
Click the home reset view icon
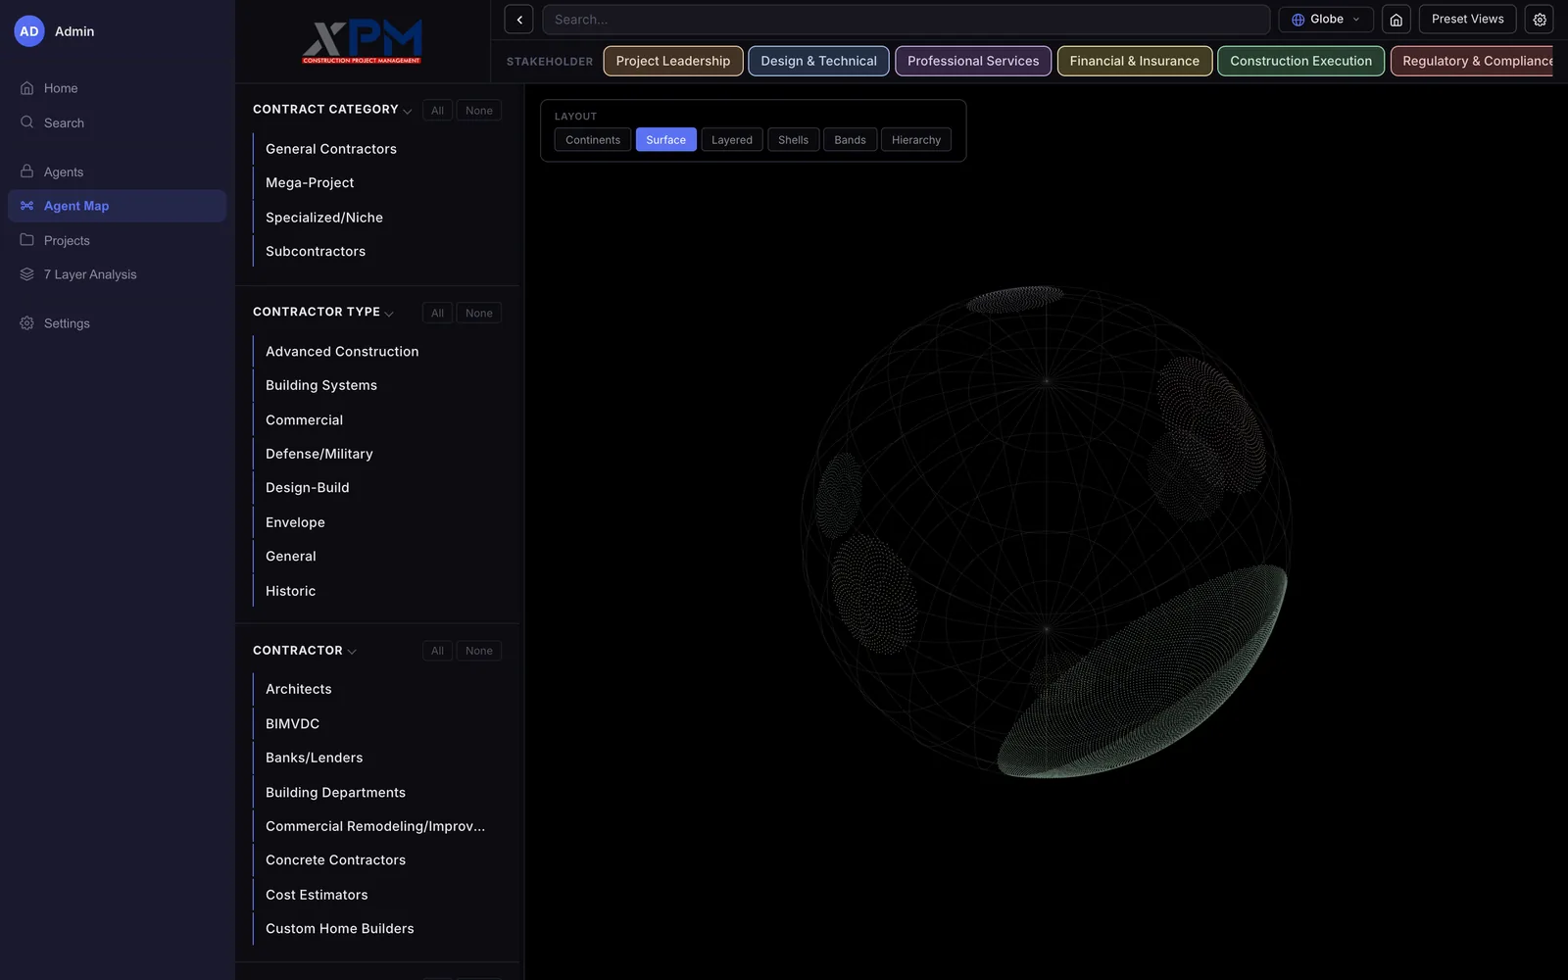(x=1396, y=20)
